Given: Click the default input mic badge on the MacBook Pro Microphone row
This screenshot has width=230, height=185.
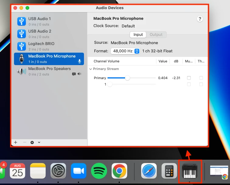Looking at the screenshot, I should 79,61.
